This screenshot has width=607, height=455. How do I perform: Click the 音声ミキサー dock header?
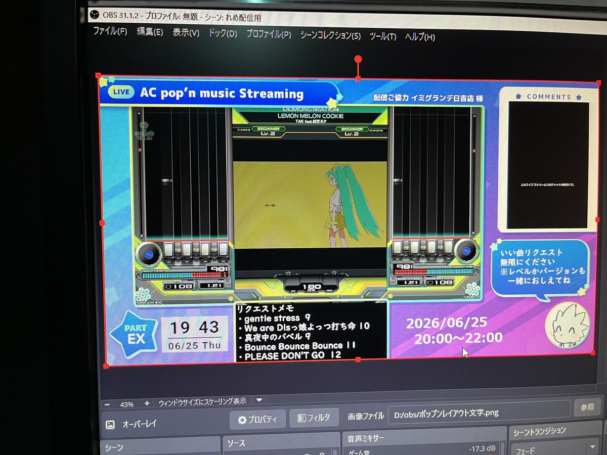click(x=424, y=438)
